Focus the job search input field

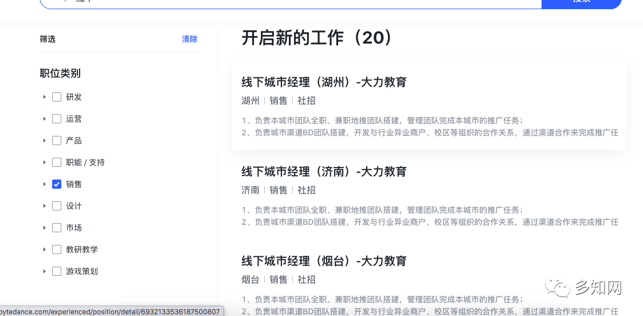click(287, 3)
